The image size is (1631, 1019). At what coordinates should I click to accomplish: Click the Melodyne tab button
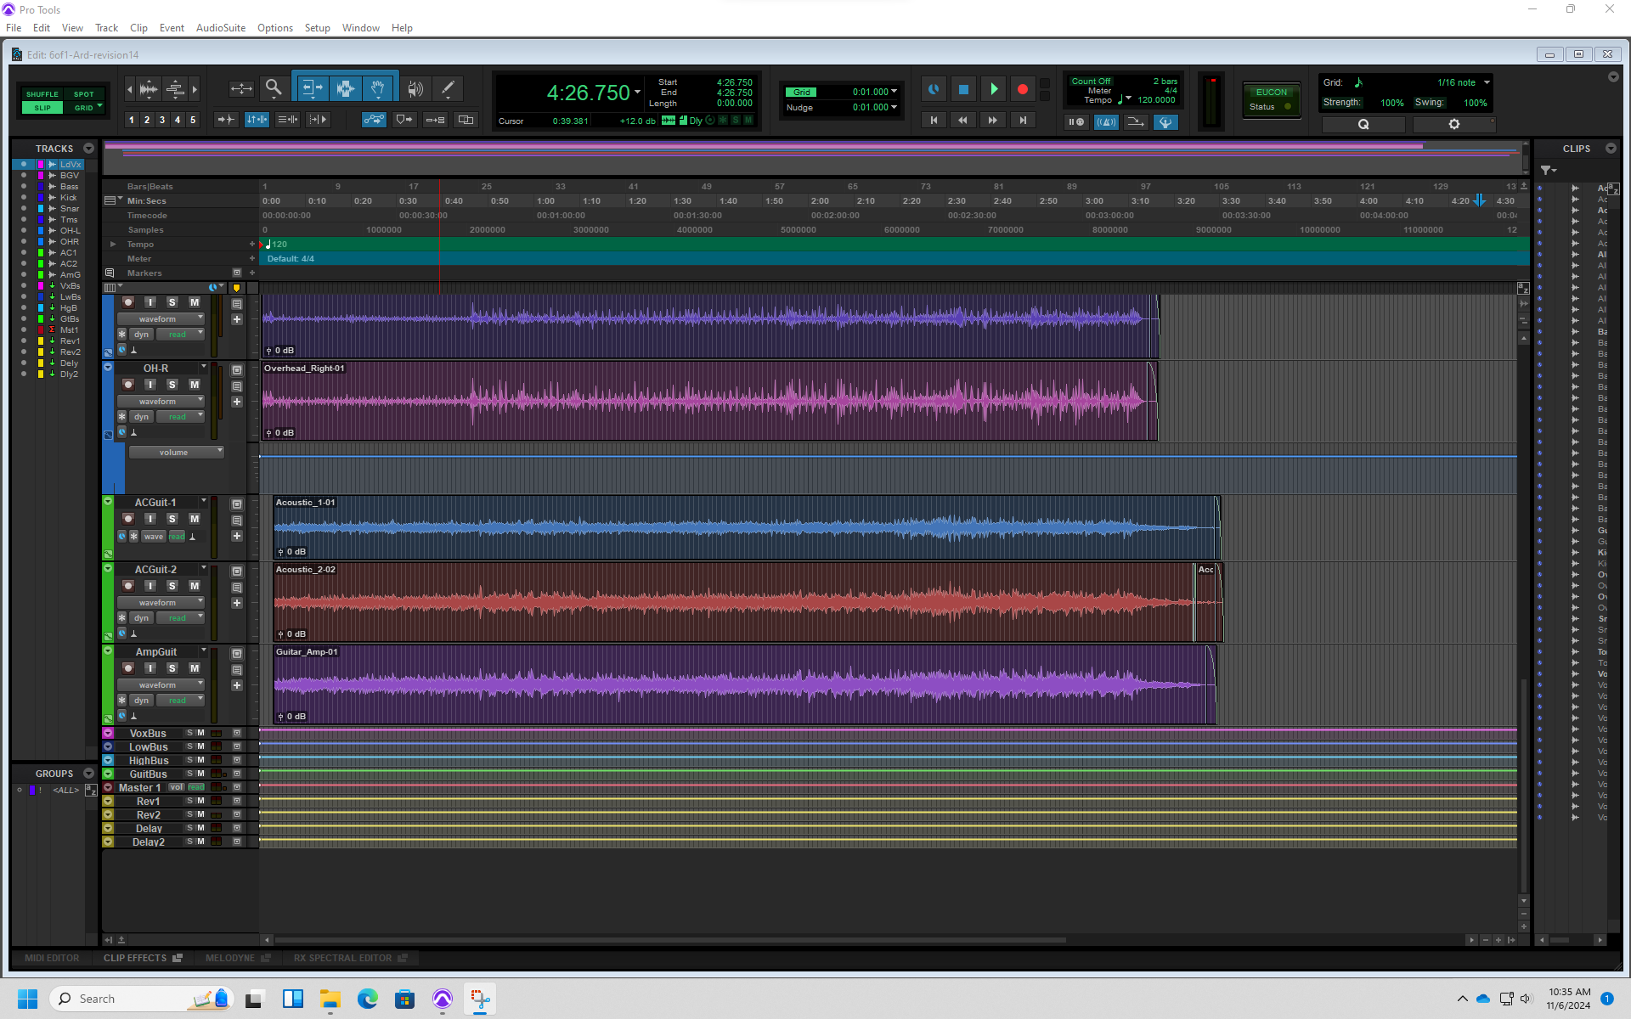click(x=229, y=958)
